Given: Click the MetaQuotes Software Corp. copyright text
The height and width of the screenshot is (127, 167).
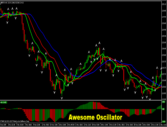Looking at the screenshot, I should (x=15, y=121).
